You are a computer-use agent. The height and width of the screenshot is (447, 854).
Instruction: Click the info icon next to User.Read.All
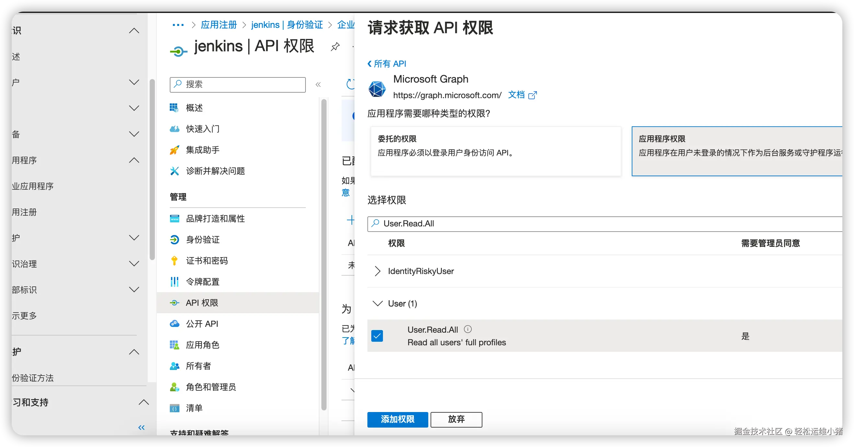(467, 329)
